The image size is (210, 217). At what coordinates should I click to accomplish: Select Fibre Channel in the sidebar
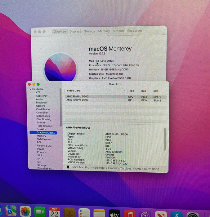[44, 126]
